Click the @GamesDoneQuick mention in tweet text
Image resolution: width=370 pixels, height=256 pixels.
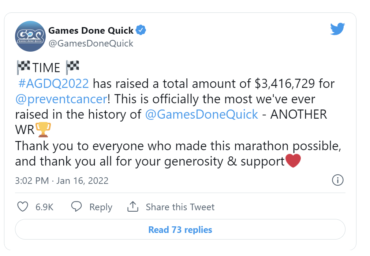tap(202, 114)
